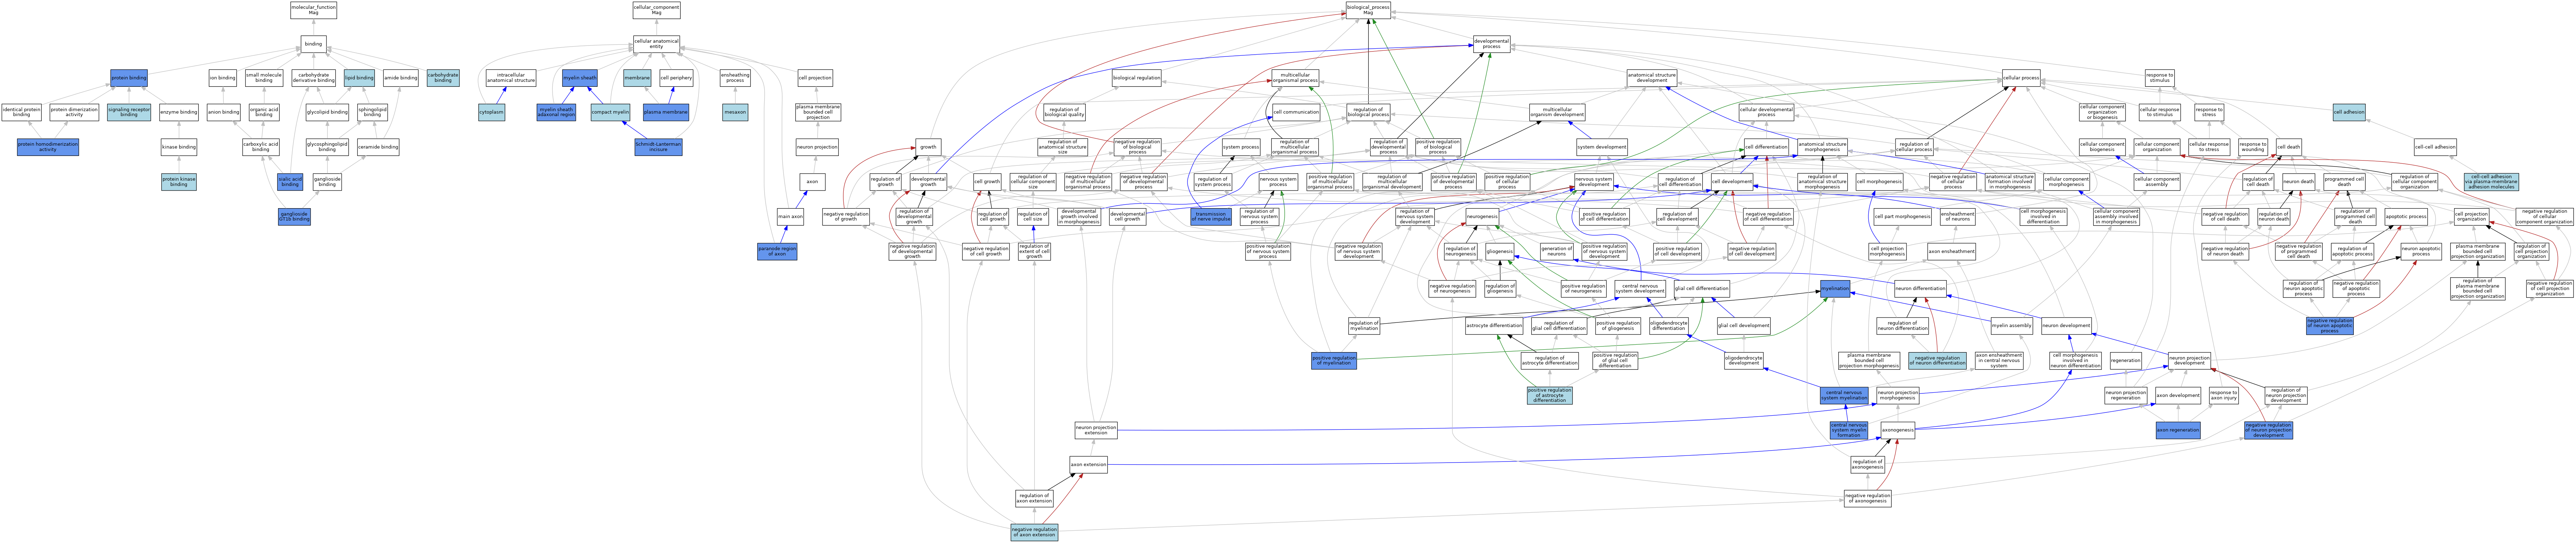Click the 'Schmidt-Lanterman incisure' node
Viewport: 2576px width, 543px height.
pos(658,147)
